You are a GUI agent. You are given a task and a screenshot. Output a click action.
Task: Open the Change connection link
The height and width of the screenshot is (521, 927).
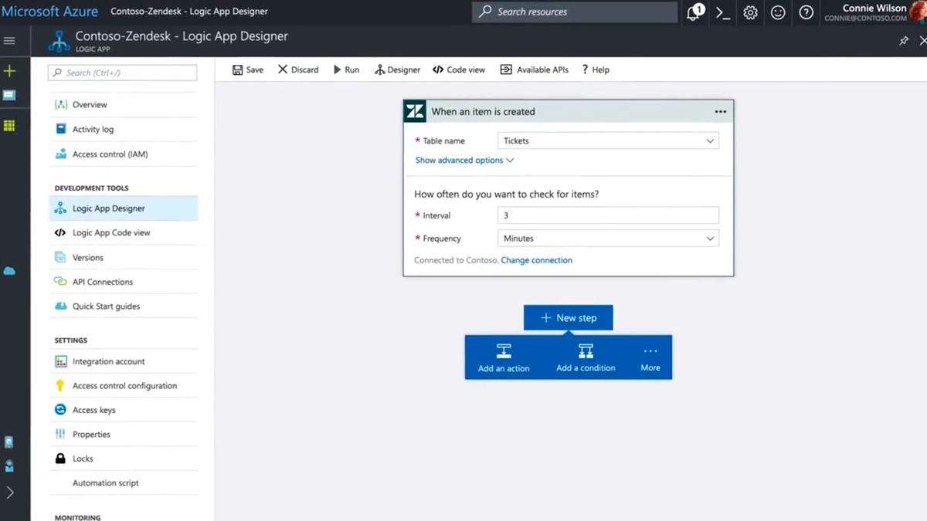[536, 260]
